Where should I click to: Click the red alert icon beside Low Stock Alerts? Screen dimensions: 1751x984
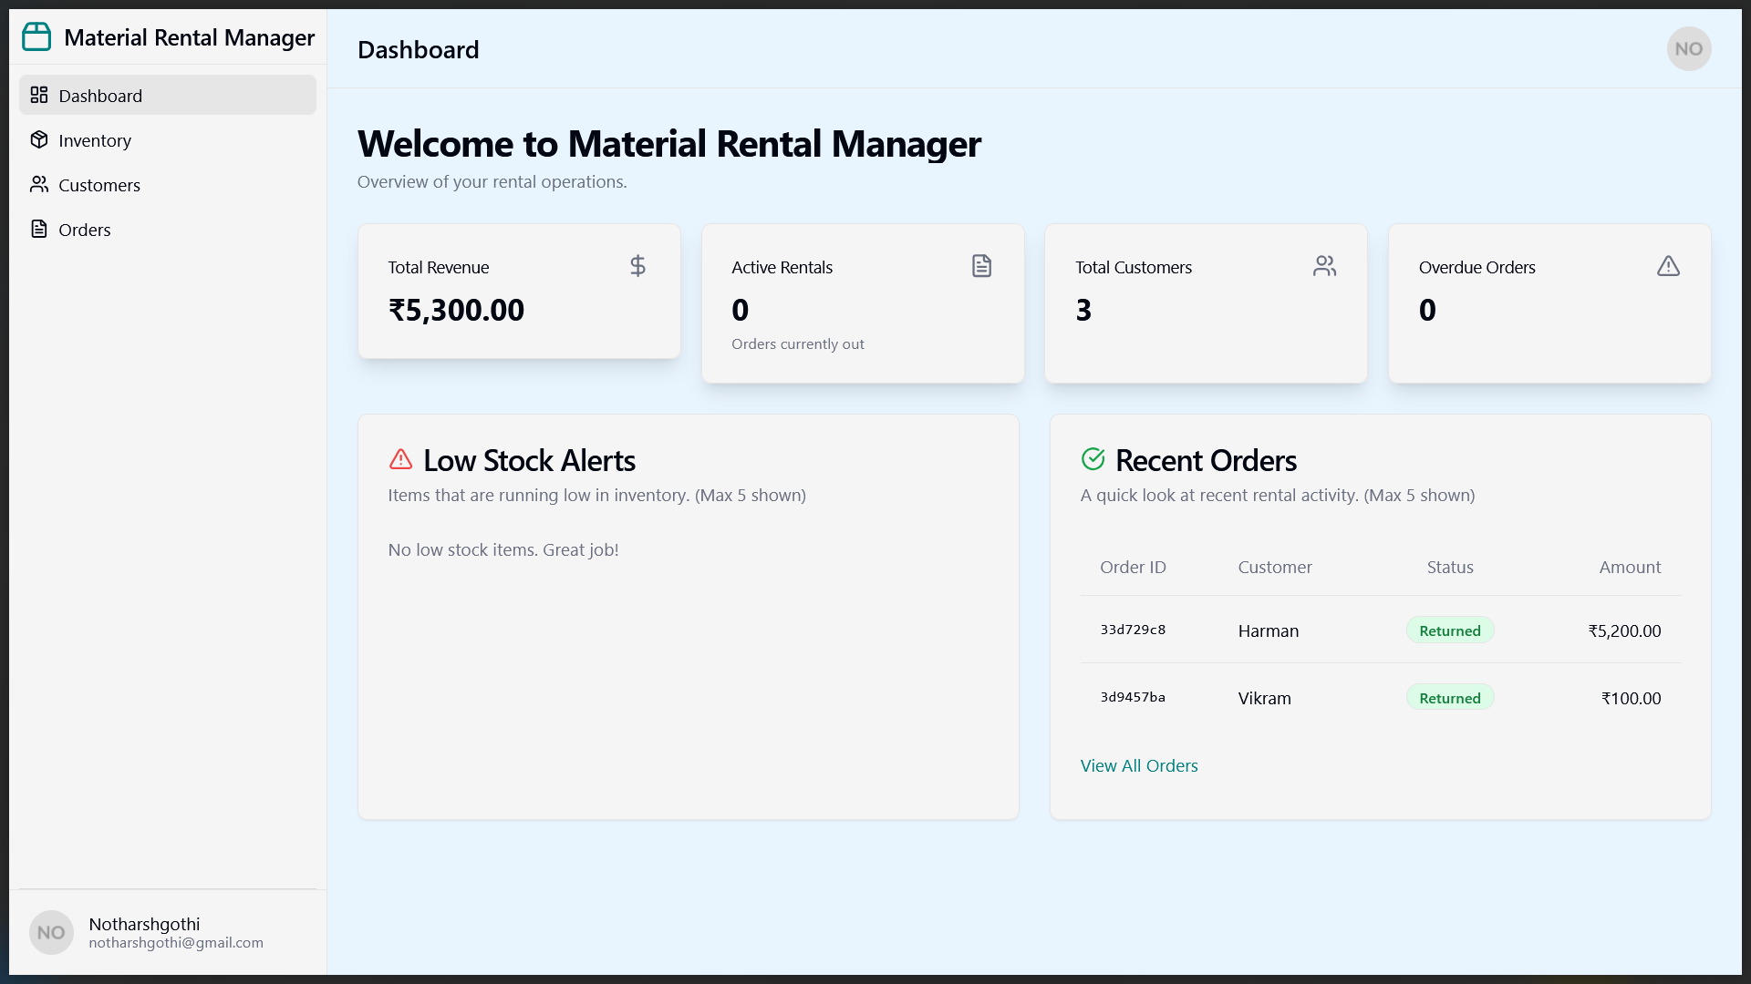pos(400,459)
